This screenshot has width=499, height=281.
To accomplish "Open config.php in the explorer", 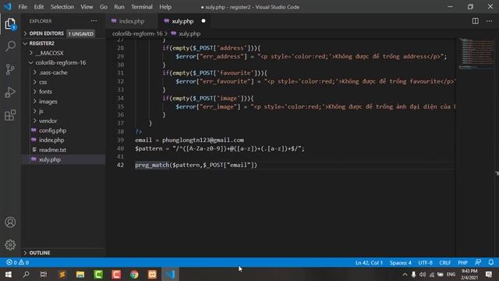I will click(x=52, y=130).
